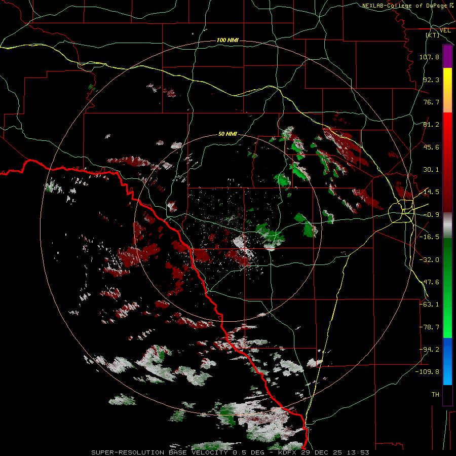This screenshot has height=456, width=456.
Task: Click the 100 NMI range ring label
Action: tap(227, 40)
